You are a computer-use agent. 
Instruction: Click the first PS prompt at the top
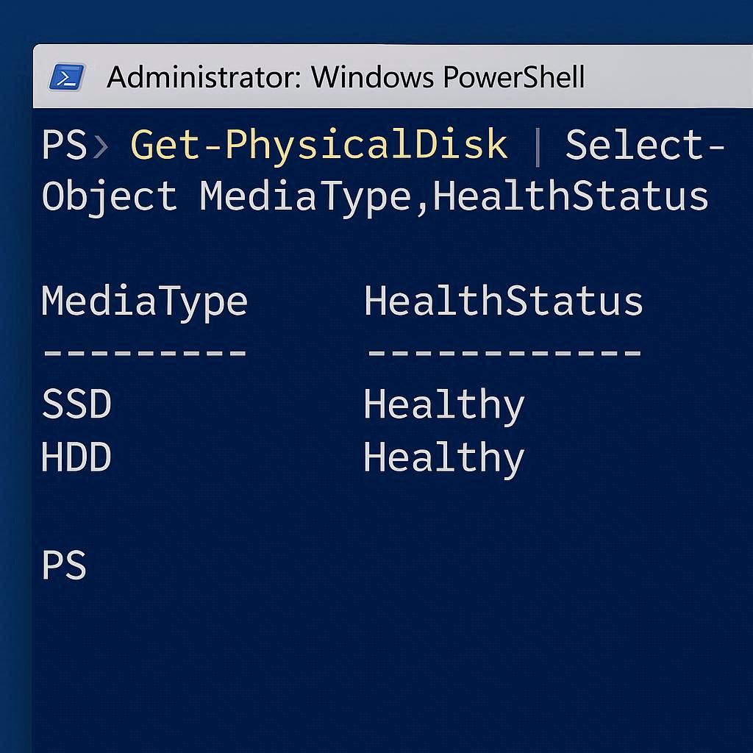pyautogui.click(x=64, y=145)
